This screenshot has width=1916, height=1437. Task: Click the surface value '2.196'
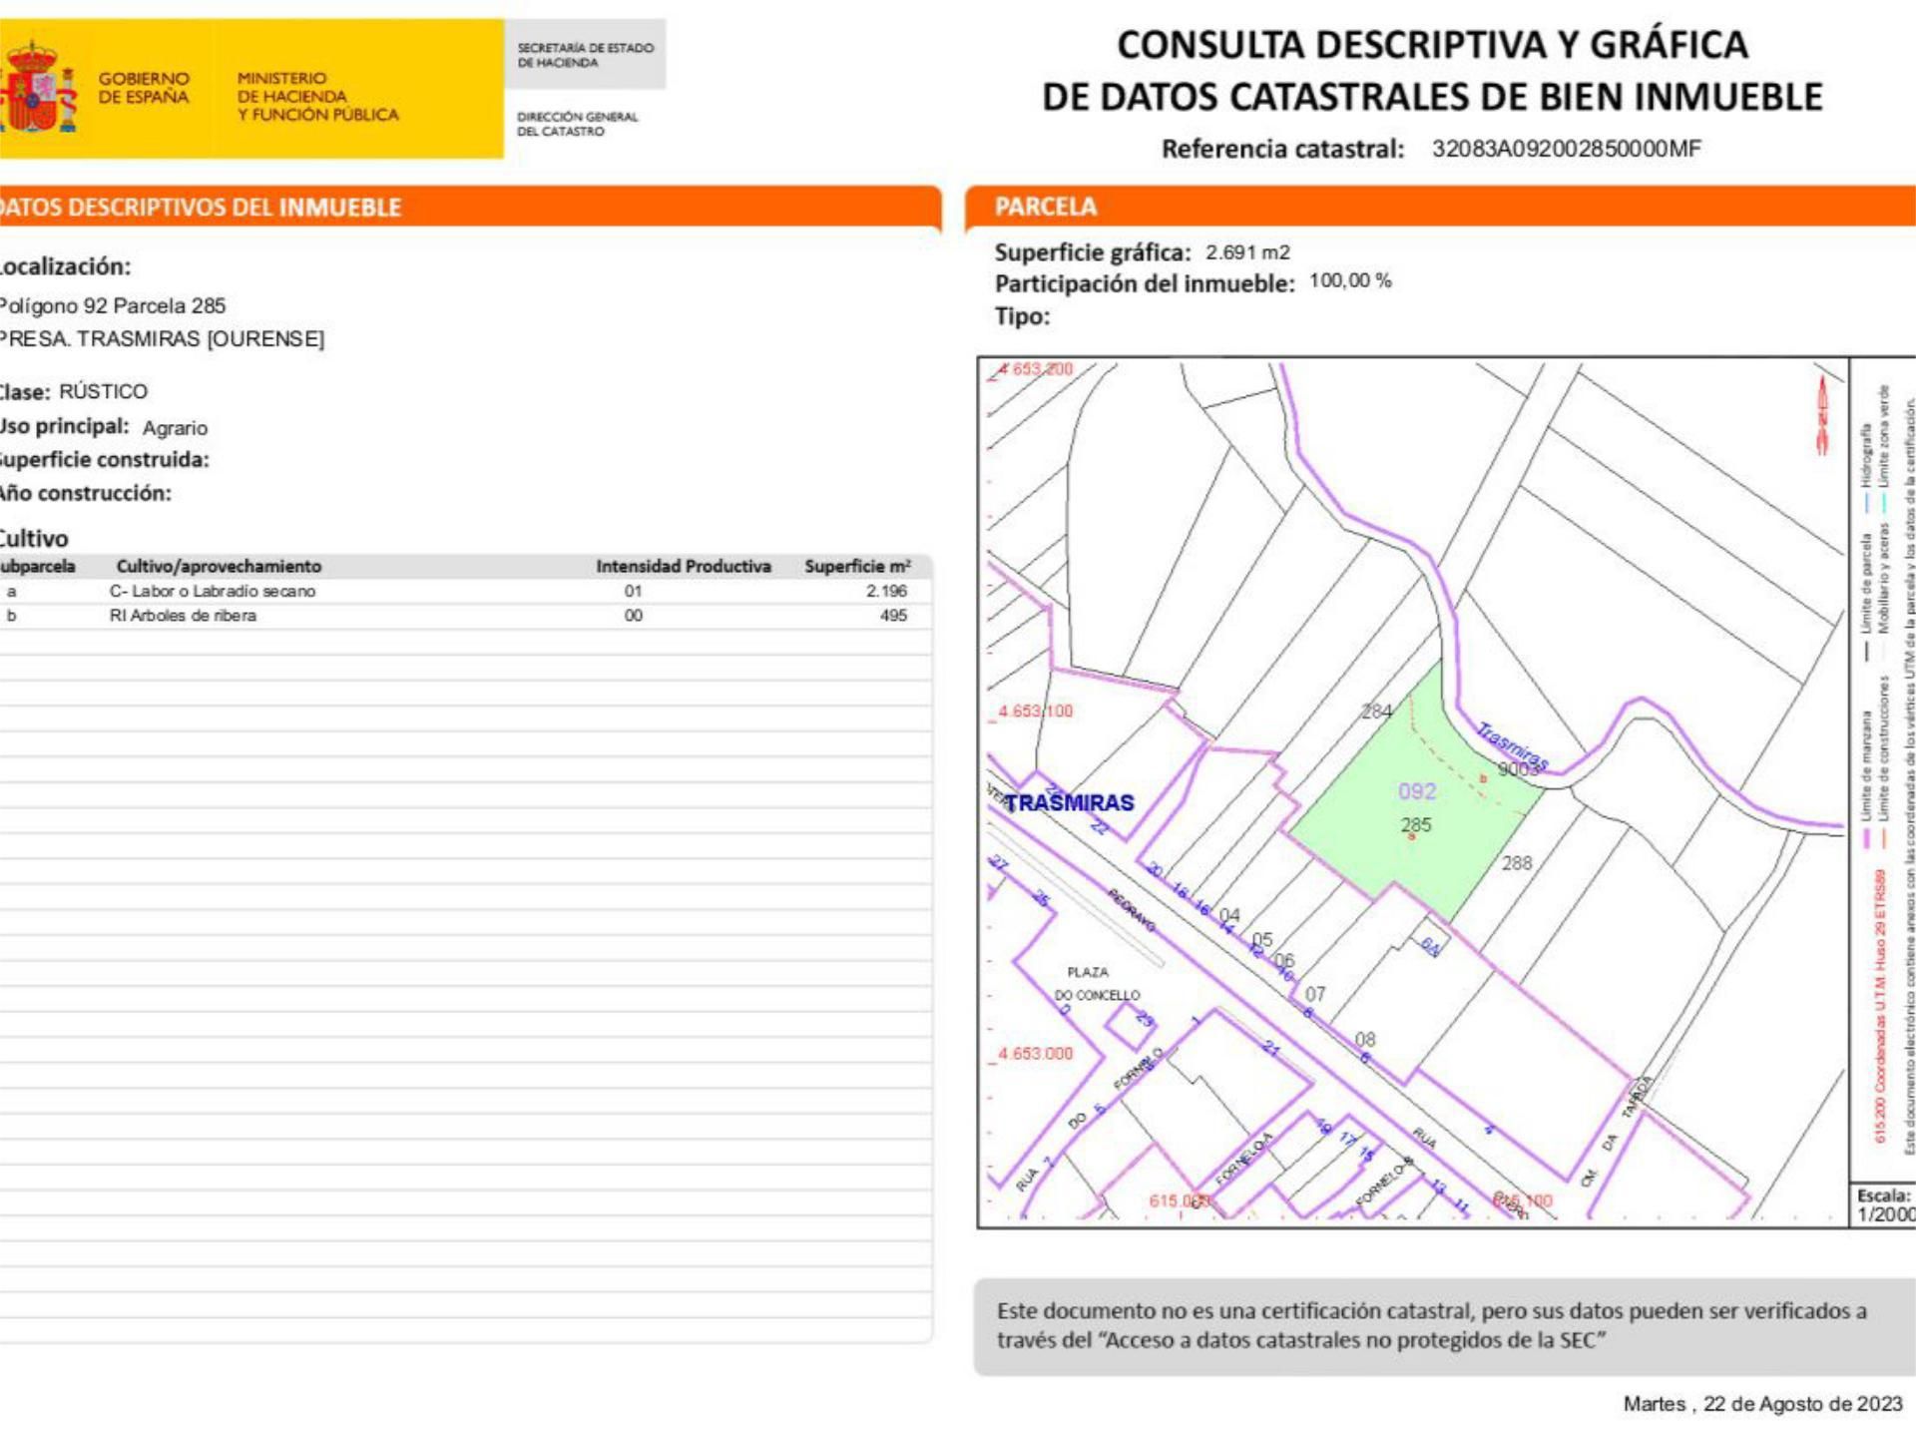pyautogui.click(x=886, y=591)
